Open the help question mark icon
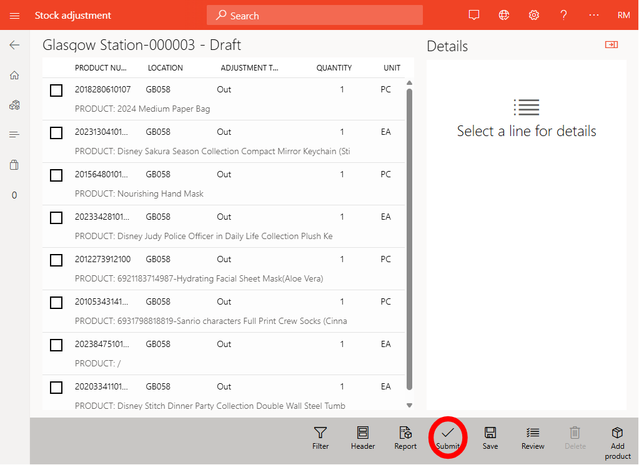 tap(563, 15)
